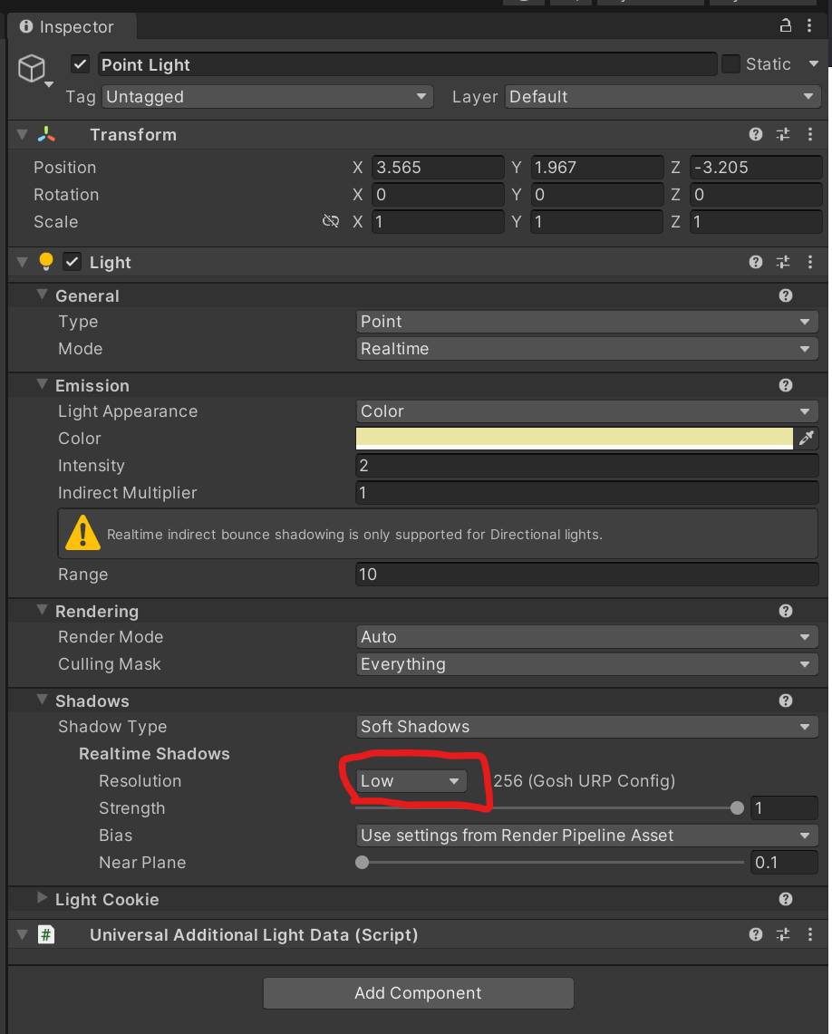
Task: Toggle the Static checkbox
Action: pos(731,64)
